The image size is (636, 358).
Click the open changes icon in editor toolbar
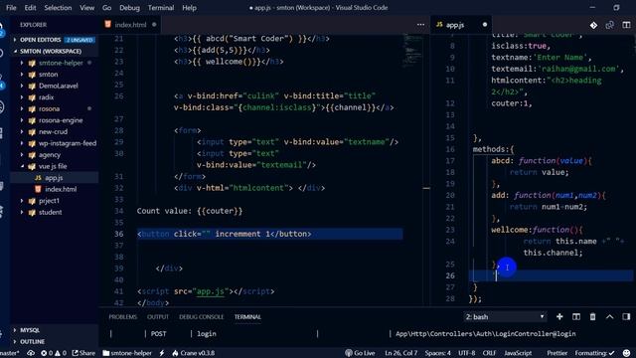click(609, 25)
